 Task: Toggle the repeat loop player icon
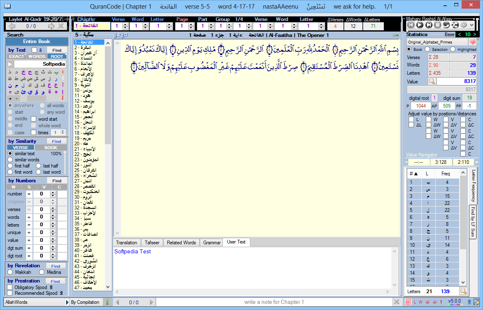pos(446,25)
